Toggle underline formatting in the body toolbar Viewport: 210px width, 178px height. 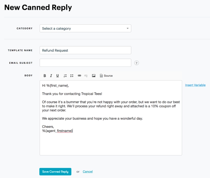[58, 76]
